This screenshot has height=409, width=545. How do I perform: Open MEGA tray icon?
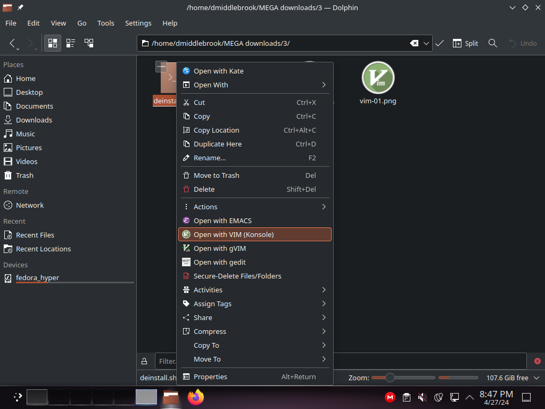[390, 397]
